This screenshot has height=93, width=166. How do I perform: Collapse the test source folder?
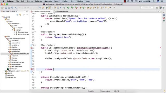point(4,36)
